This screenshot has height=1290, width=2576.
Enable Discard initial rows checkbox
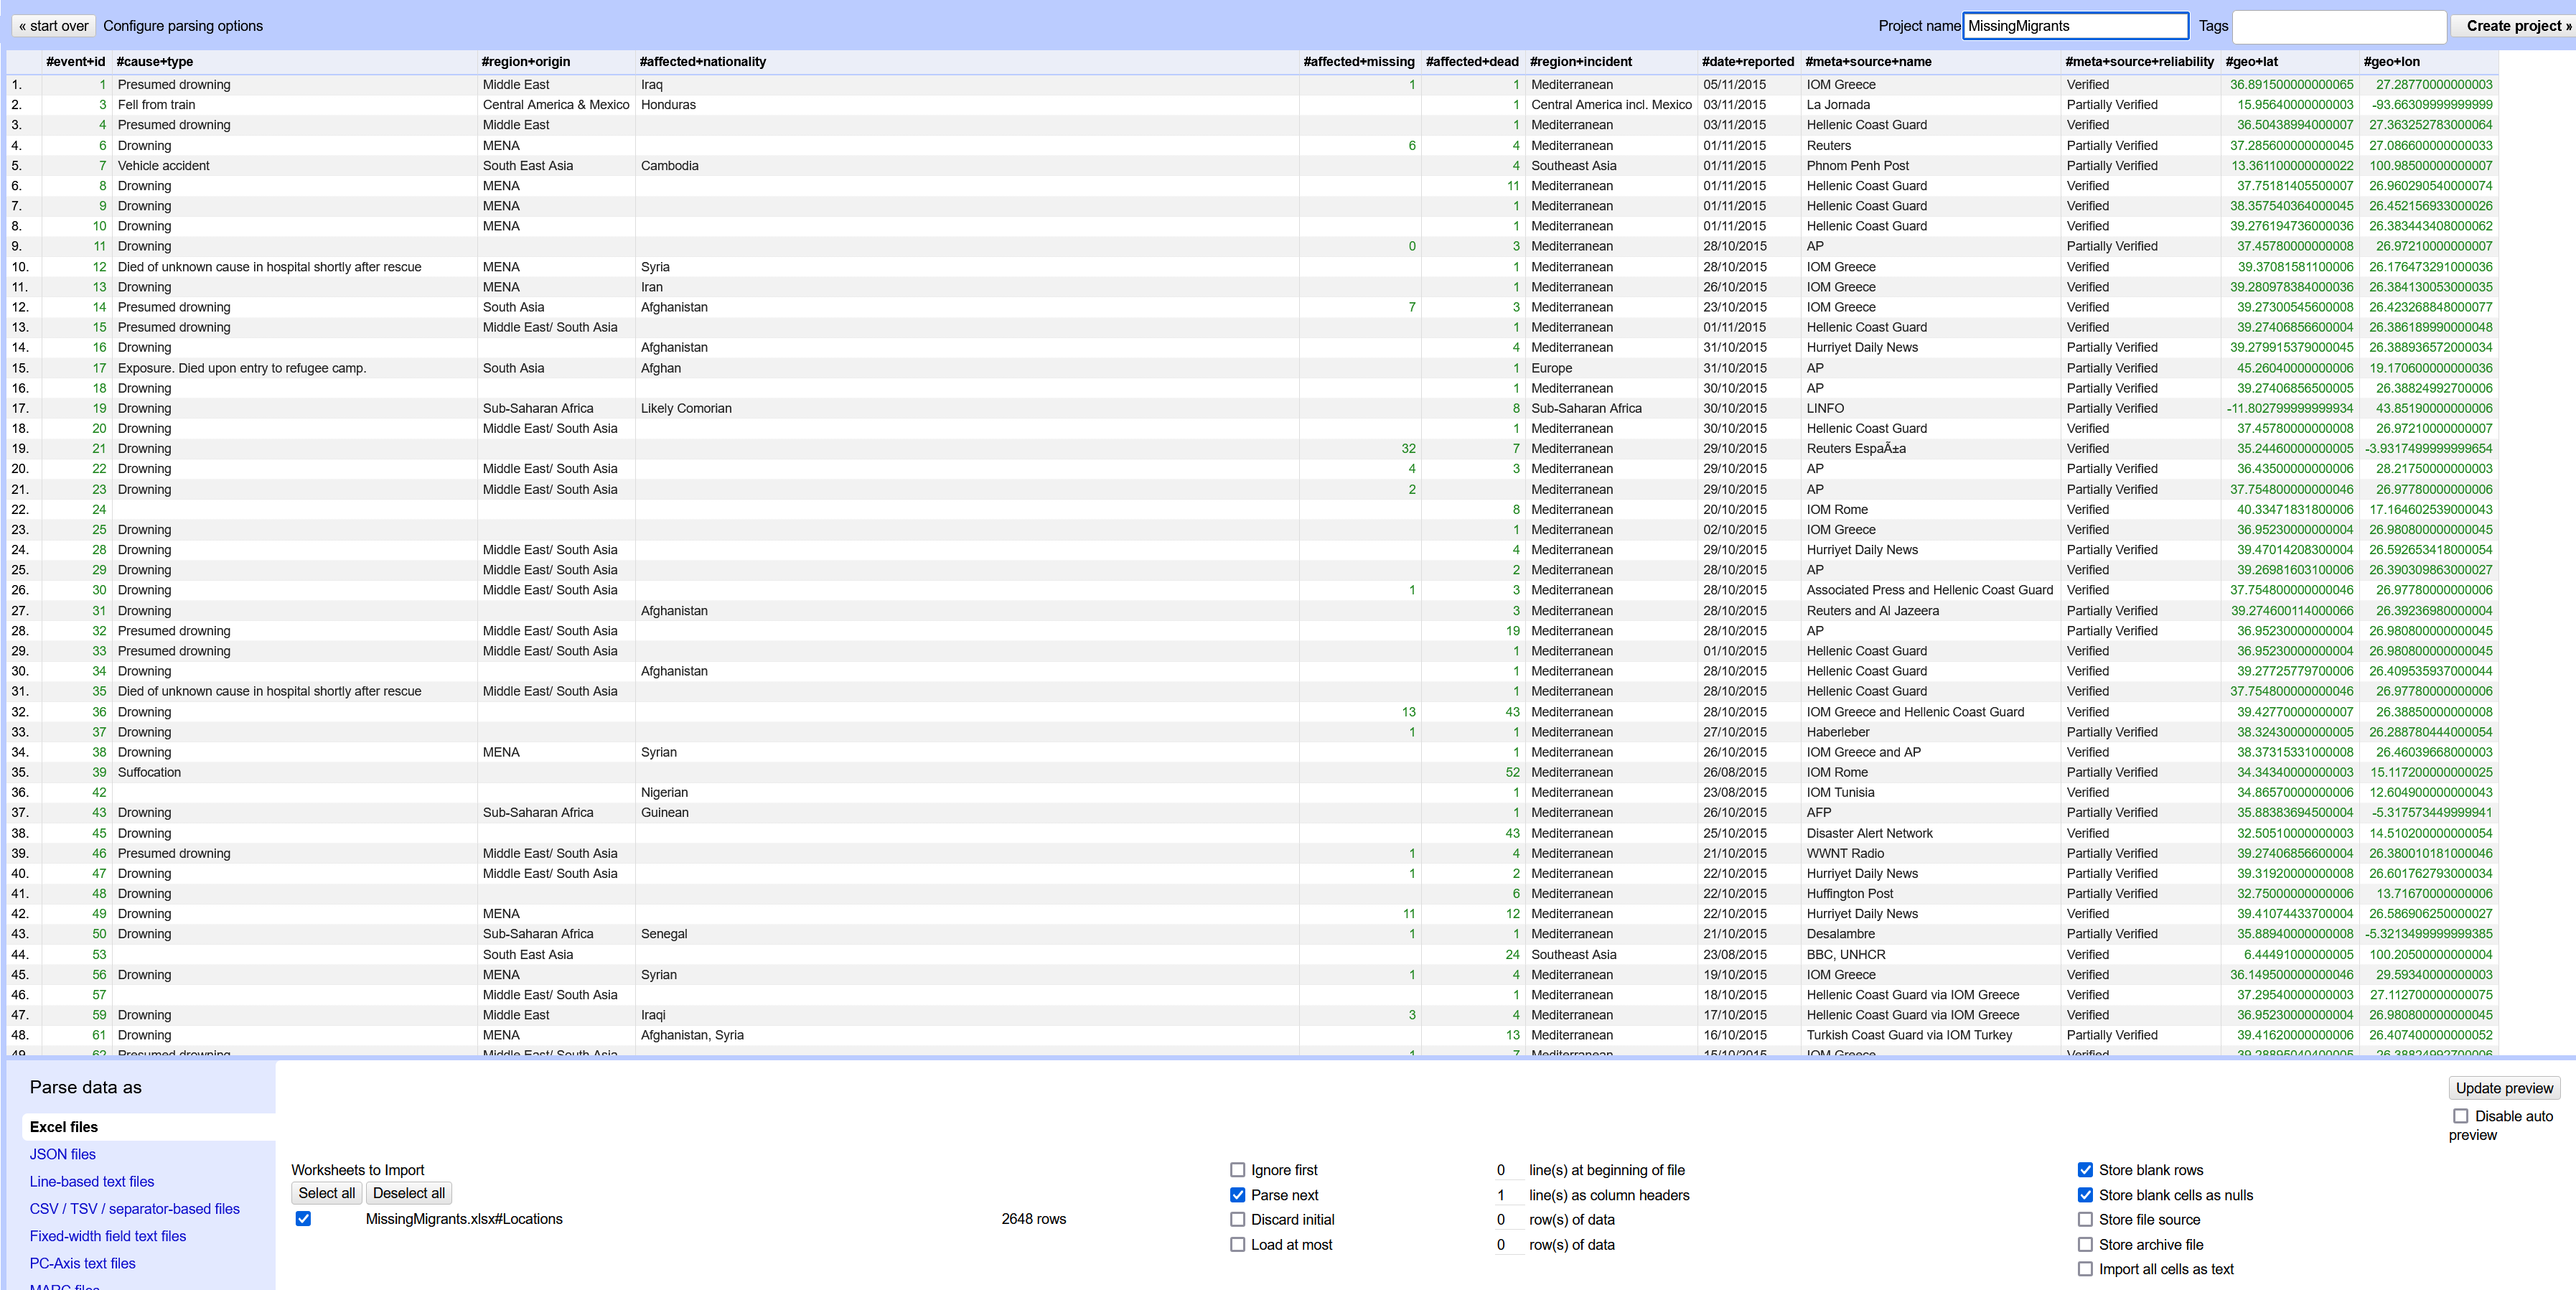tap(1237, 1219)
